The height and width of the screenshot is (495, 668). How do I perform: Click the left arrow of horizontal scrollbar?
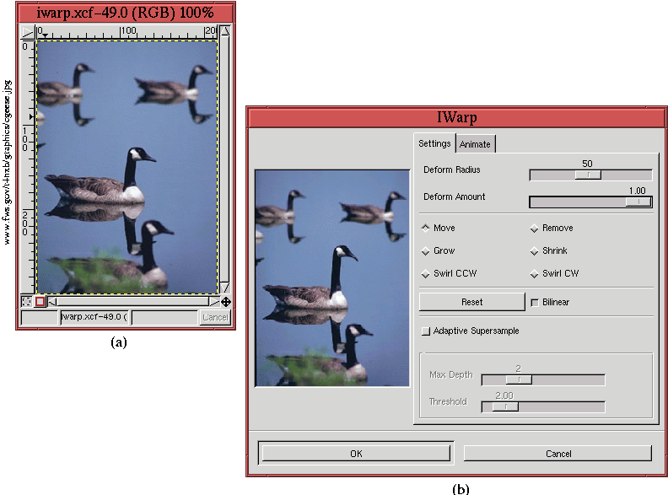point(52,301)
